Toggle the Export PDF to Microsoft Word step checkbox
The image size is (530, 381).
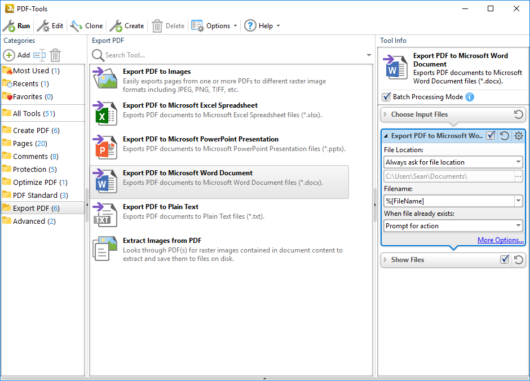click(491, 136)
